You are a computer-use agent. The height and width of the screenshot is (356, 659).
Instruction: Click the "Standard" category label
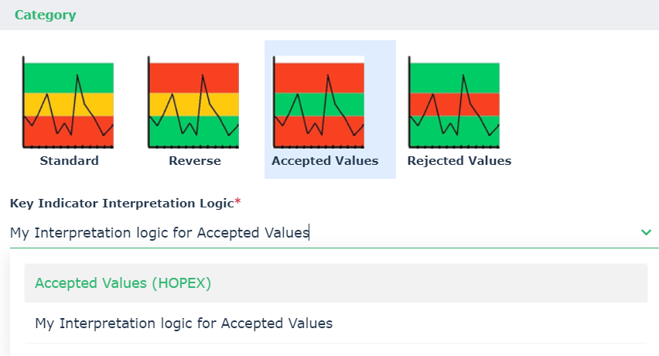tap(70, 161)
